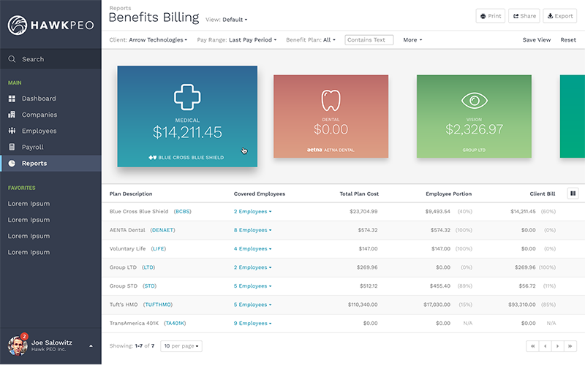Viewport: 585px width, 379px height.
Task: Click the Dashboard grid icon
Action: click(x=12, y=99)
